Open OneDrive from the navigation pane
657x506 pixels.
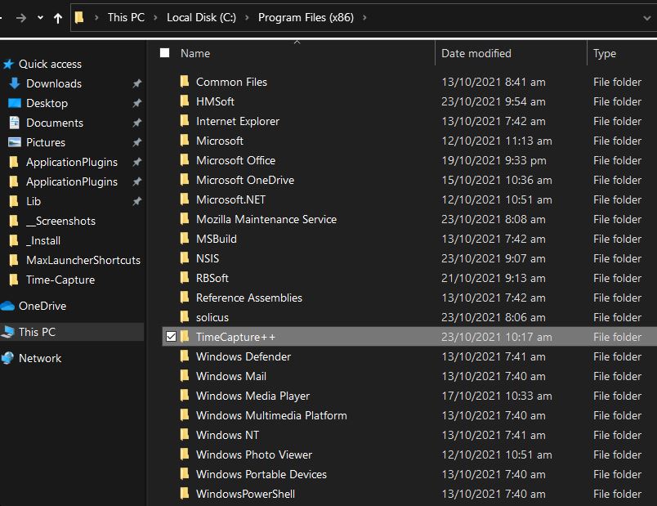42,306
